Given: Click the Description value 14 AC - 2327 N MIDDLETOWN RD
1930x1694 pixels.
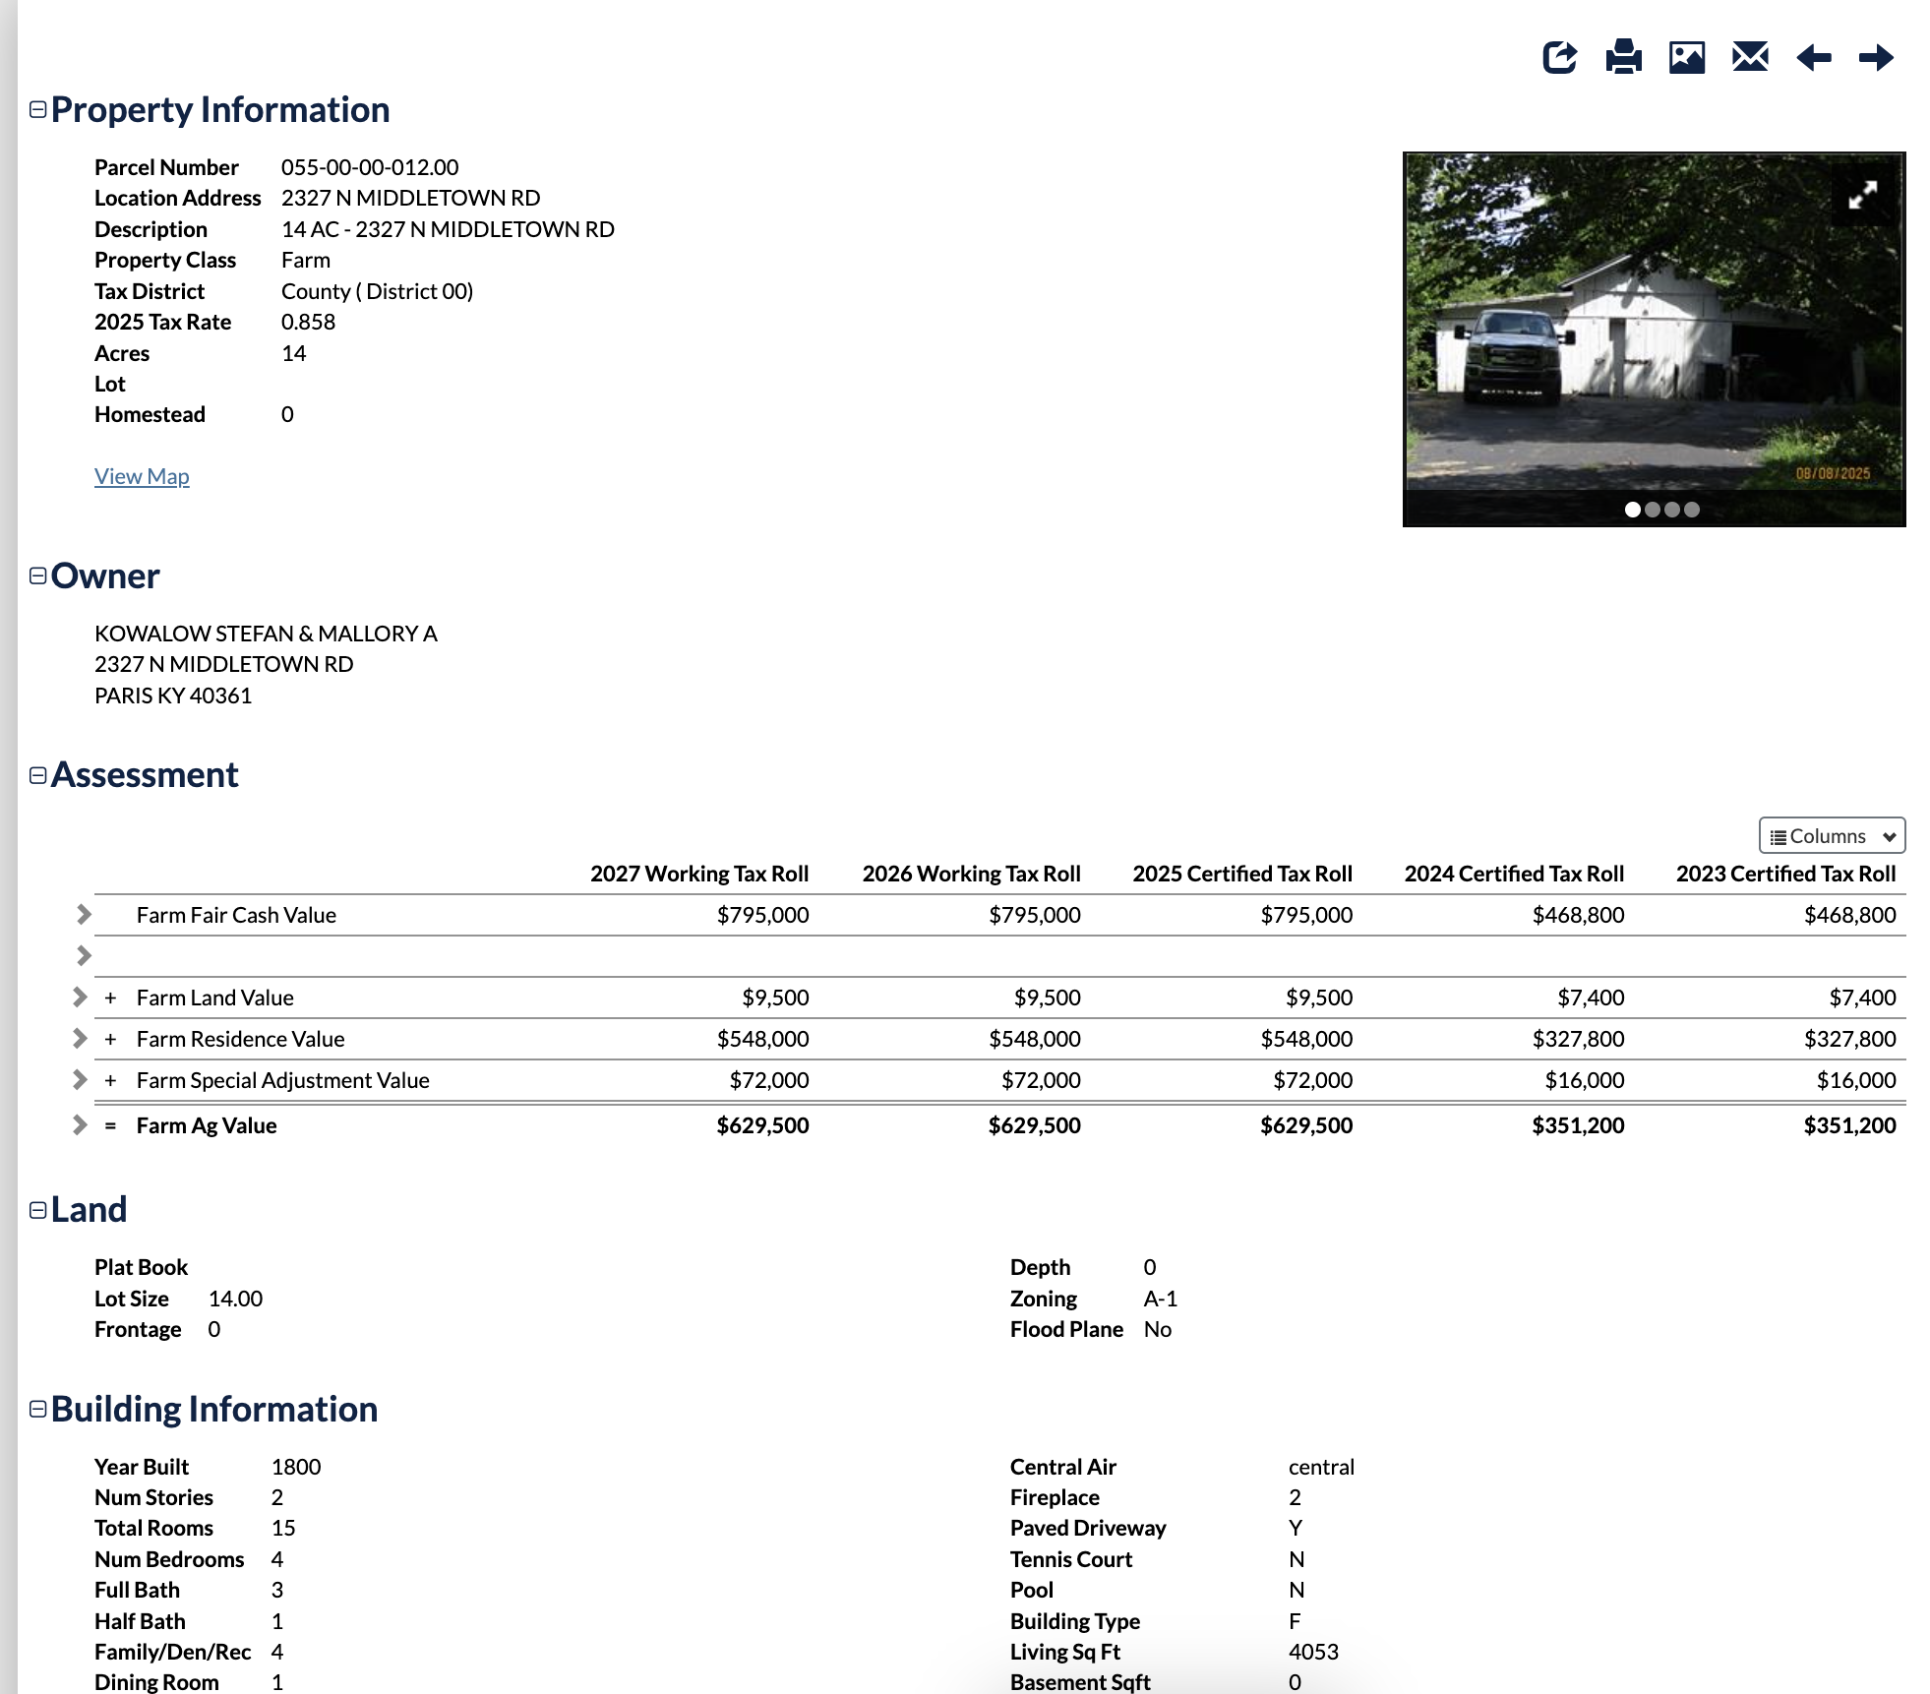Looking at the screenshot, I should pyautogui.click(x=448, y=229).
